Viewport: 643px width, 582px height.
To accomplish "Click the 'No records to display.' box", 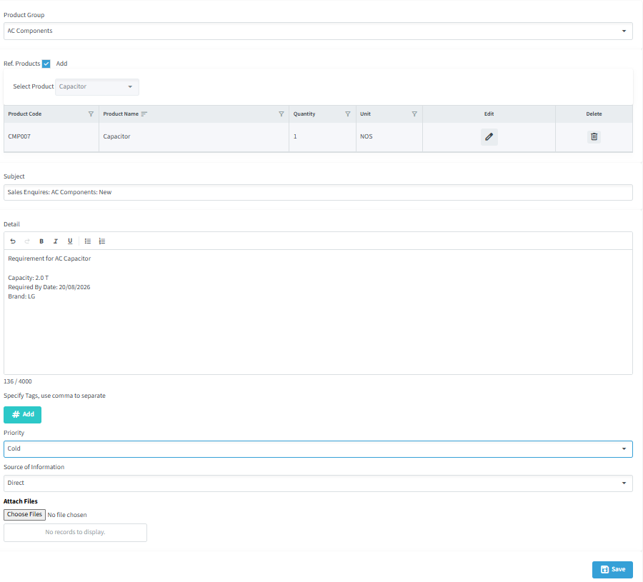I will [76, 533].
